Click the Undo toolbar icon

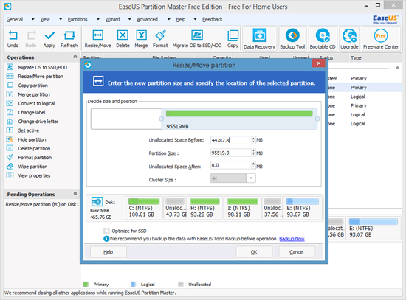point(13,35)
